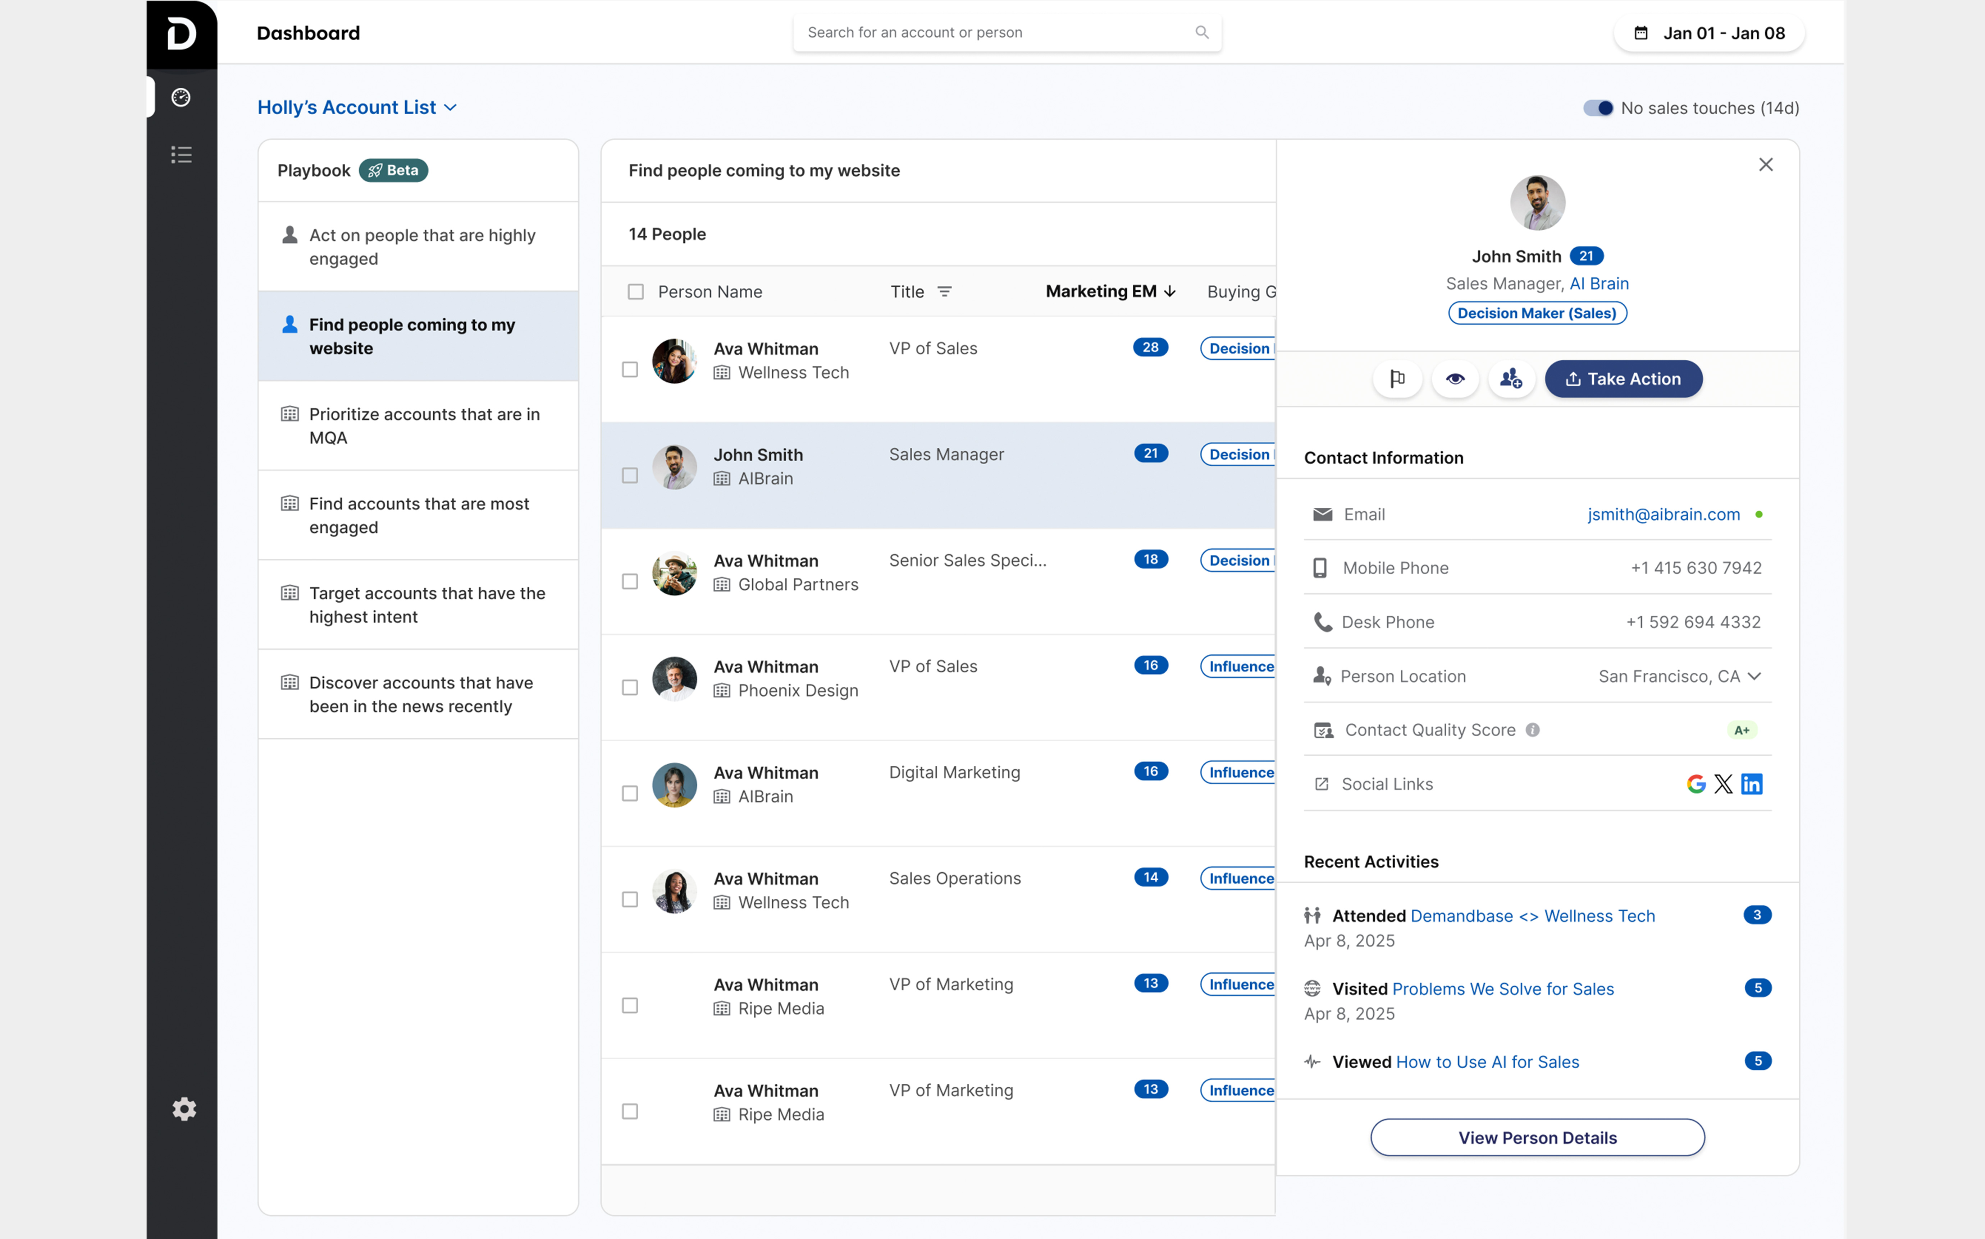Open the list view icon in the left sidebar
This screenshot has width=1985, height=1239.
[x=181, y=155]
